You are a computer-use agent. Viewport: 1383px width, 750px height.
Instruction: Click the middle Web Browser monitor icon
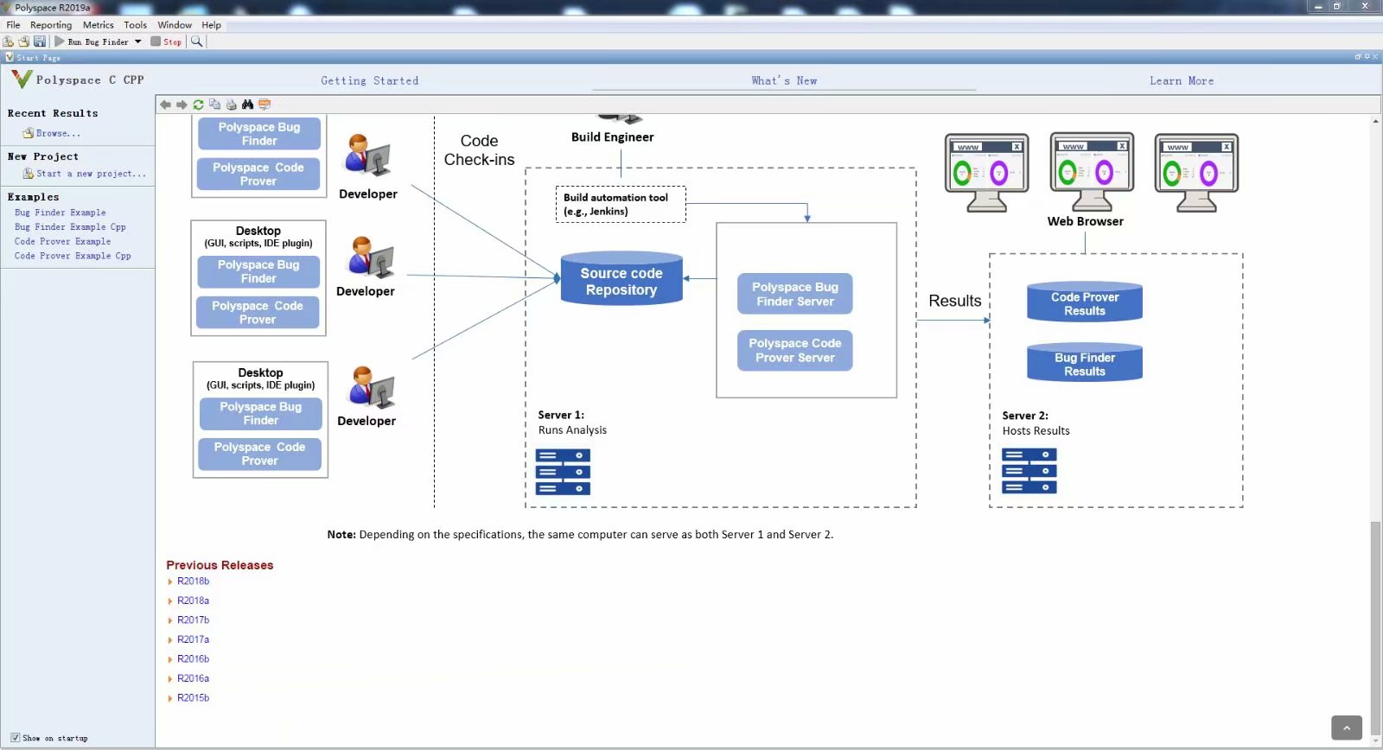pos(1092,172)
